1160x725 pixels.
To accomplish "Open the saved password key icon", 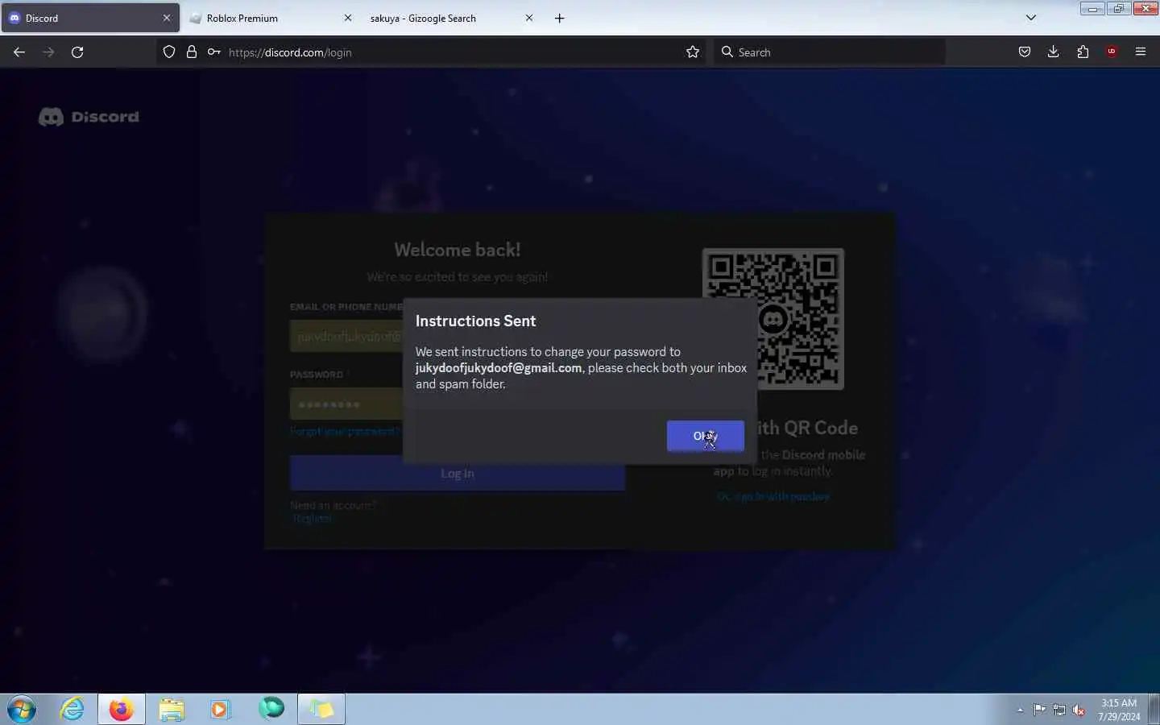I will [x=213, y=52].
